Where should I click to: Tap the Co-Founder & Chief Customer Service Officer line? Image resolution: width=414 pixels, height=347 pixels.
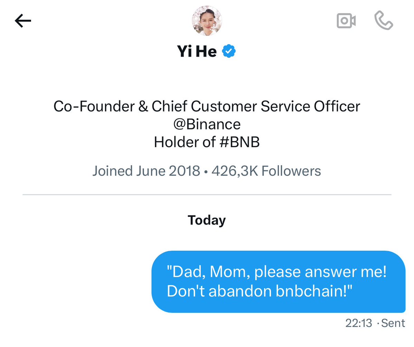tap(207, 106)
